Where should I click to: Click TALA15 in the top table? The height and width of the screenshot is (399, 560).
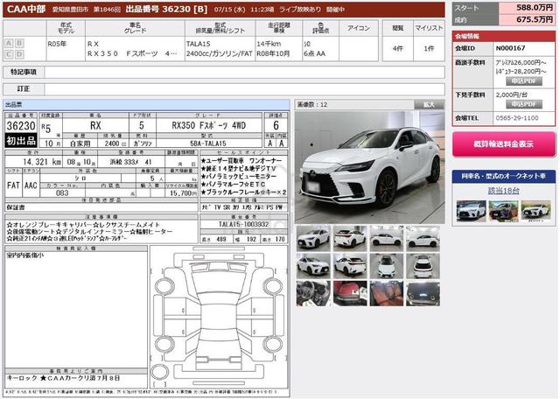(x=199, y=44)
